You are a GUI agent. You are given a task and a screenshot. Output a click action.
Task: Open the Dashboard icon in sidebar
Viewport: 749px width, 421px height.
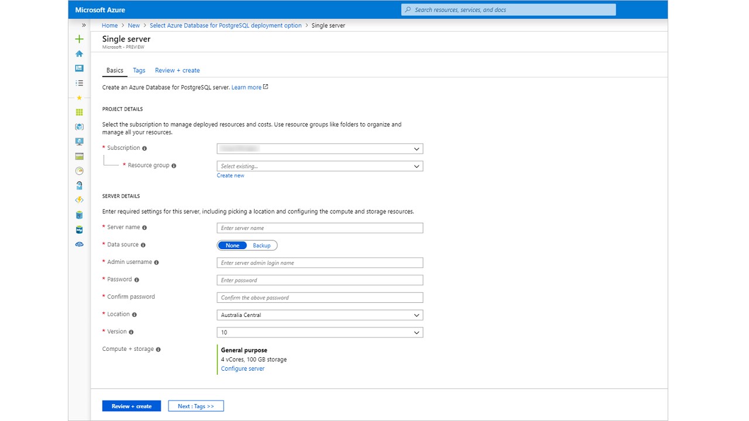pyautogui.click(x=80, y=68)
